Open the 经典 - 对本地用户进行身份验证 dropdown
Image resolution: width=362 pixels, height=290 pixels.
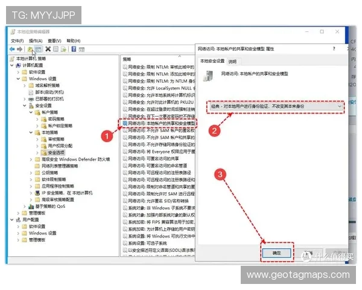[x=276, y=106]
